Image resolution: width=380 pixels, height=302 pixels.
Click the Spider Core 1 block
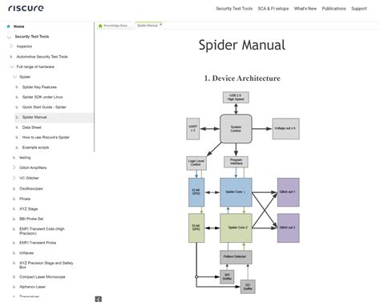pyautogui.click(x=236, y=192)
